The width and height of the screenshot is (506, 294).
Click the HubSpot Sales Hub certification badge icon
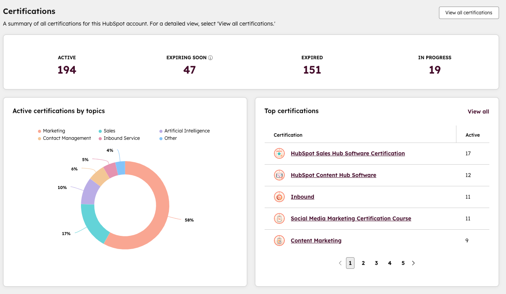click(279, 153)
